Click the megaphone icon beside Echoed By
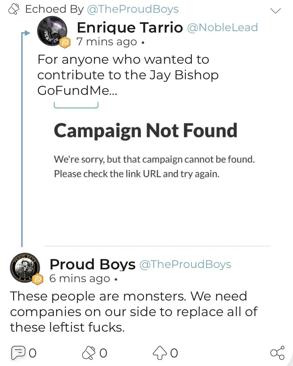 click(13, 9)
